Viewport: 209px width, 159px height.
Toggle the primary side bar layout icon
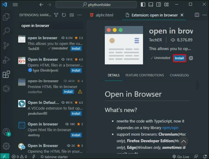click(143, 5)
